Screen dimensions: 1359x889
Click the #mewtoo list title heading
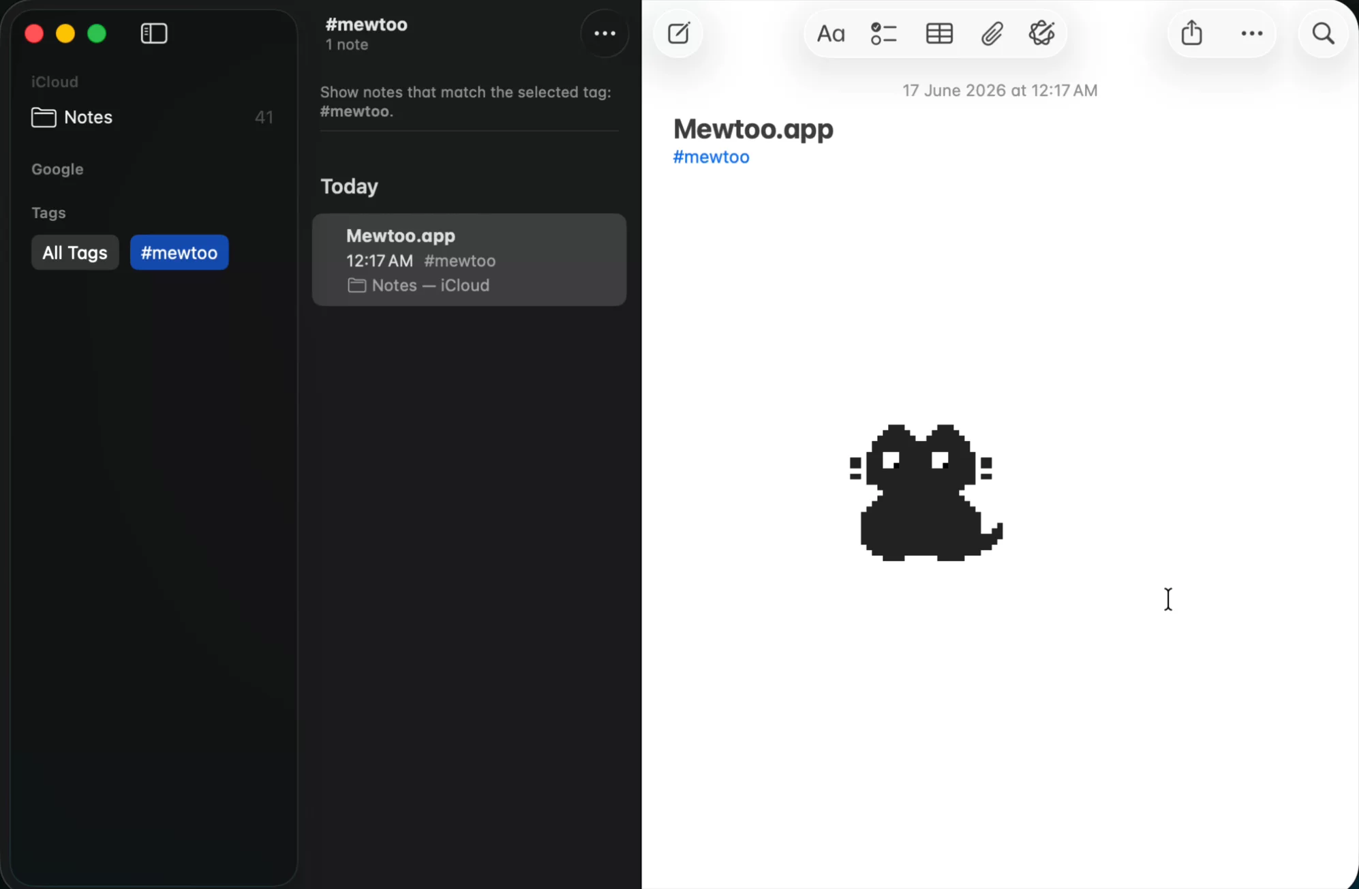pos(366,25)
